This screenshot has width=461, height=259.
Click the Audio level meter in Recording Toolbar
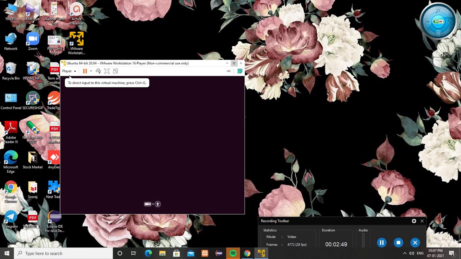[363, 240]
